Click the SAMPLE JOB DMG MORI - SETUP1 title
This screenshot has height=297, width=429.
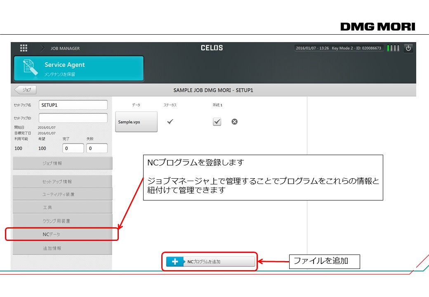(213, 90)
